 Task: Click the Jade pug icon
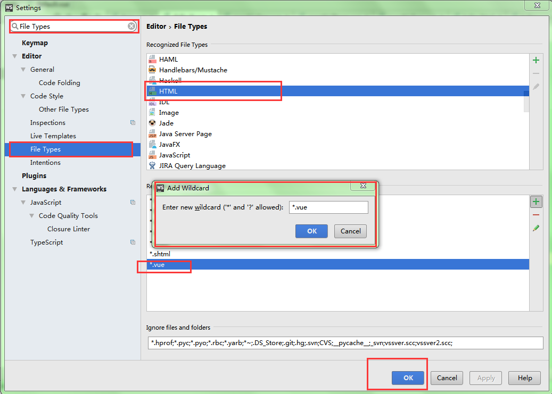(x=152, y=123)
